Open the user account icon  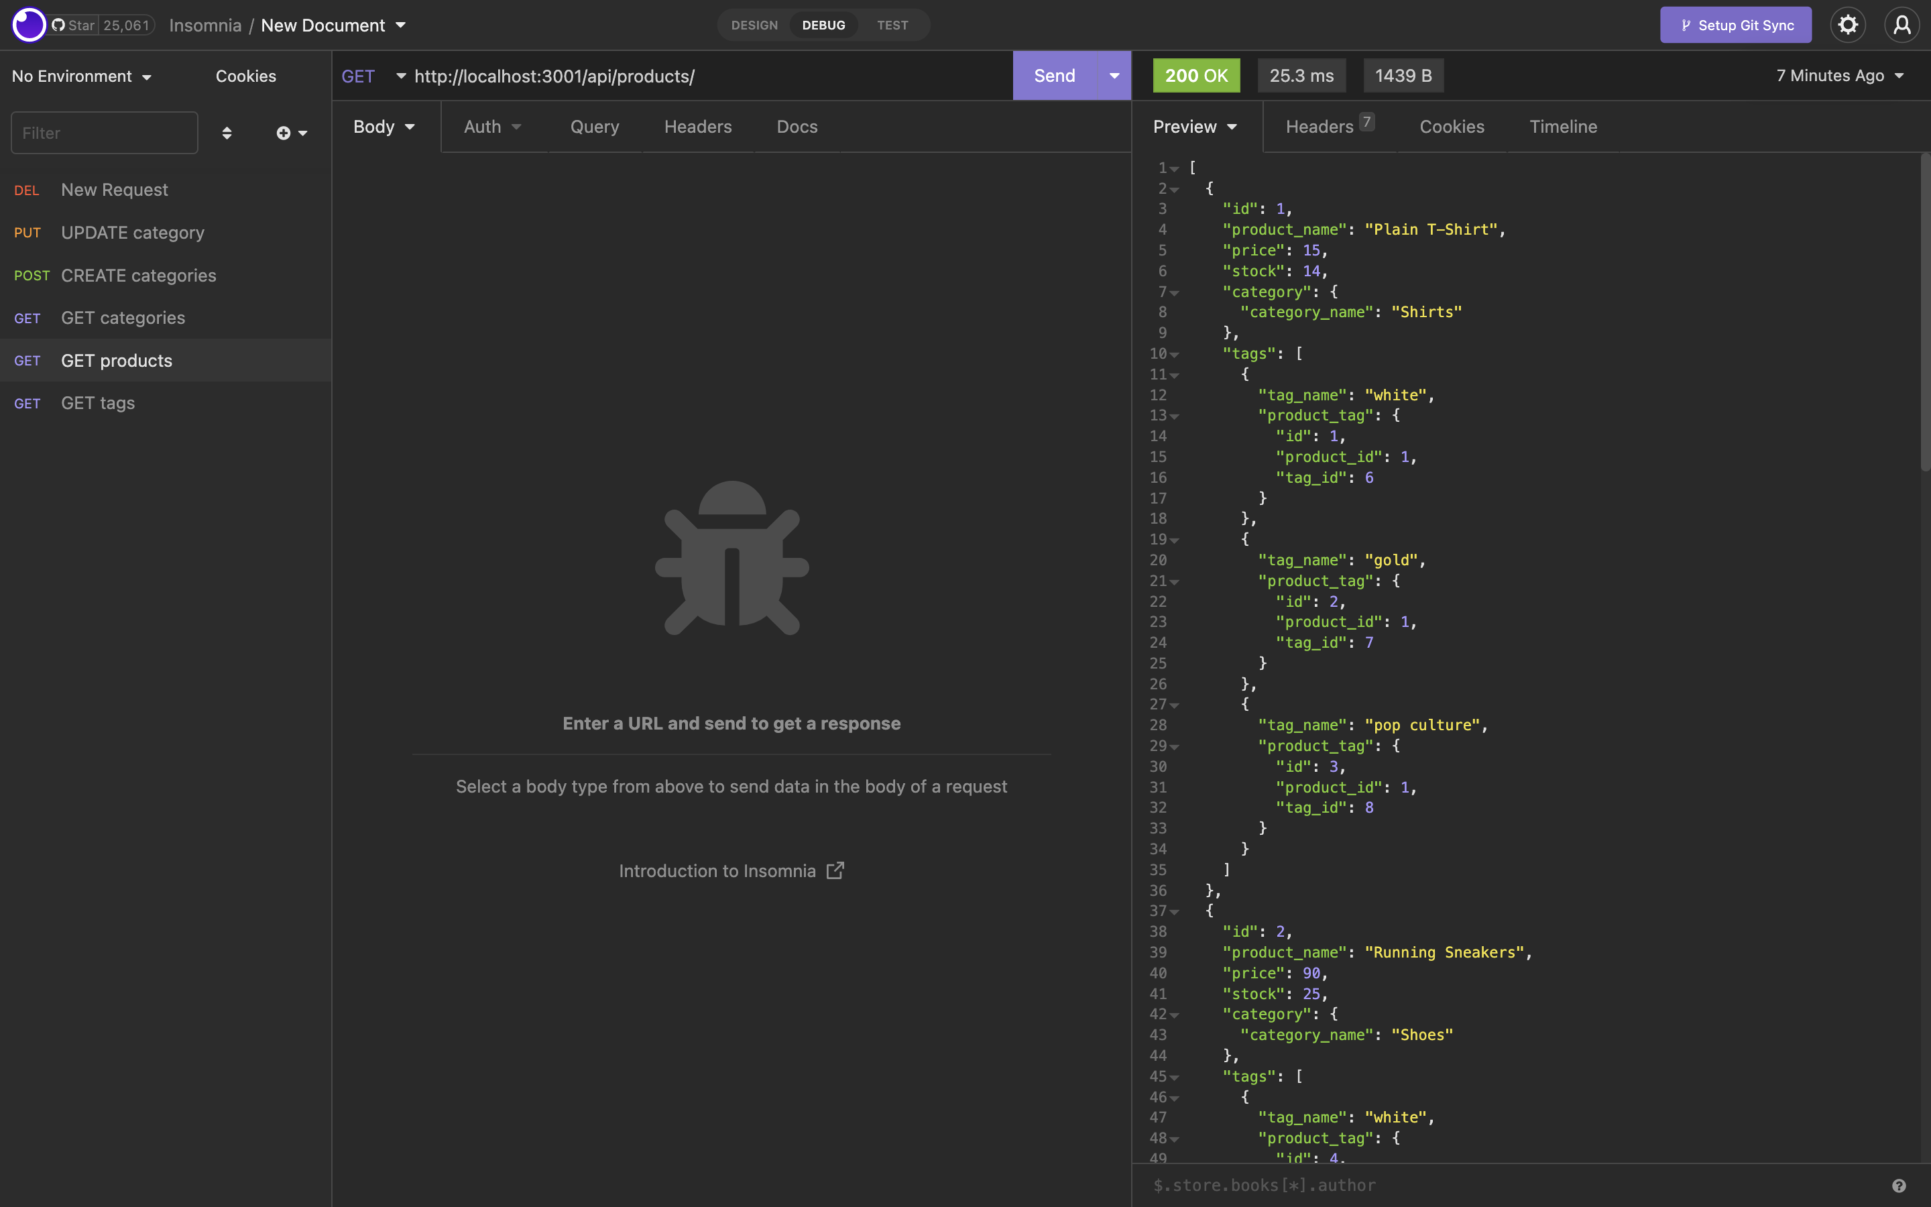click(x=1902, y=25)
